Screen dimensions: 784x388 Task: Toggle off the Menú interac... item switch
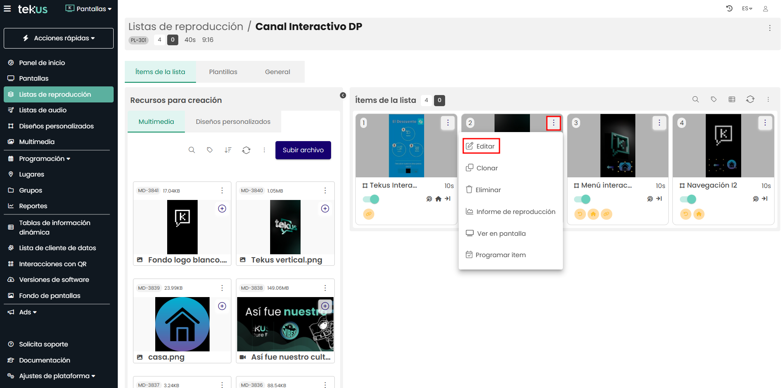pos(582,199)
